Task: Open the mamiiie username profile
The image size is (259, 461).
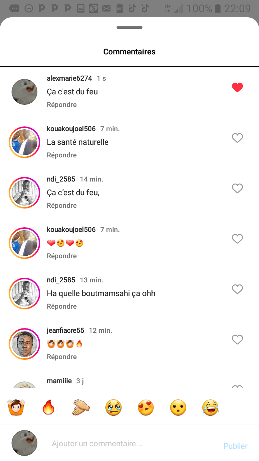Action: (x=59, y=381)
